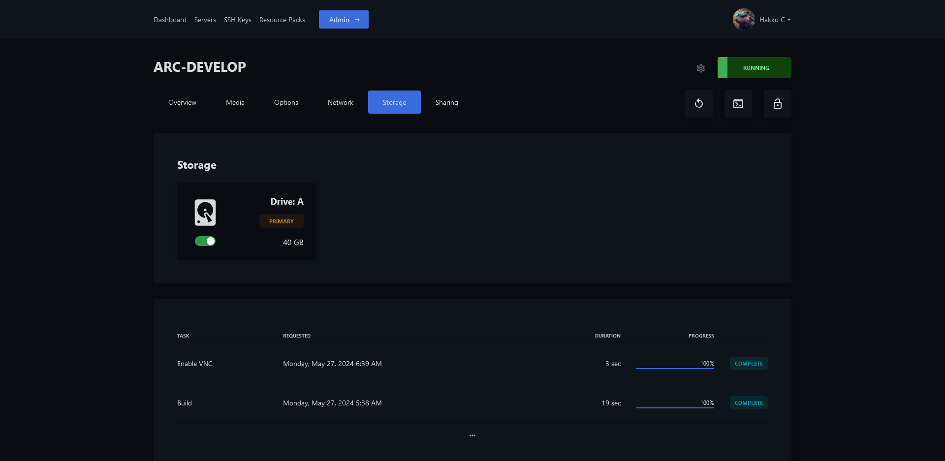This screenshot has height=461, width=945.
Task: Click the ellipsis below the task list
Action: tap(472, 435)
